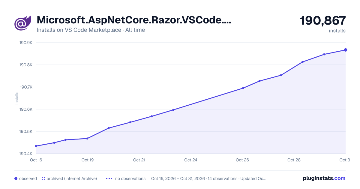Click the dashed 'no observations' legend marker
Screen dimensions: 360x189
[x=109, y=178]
